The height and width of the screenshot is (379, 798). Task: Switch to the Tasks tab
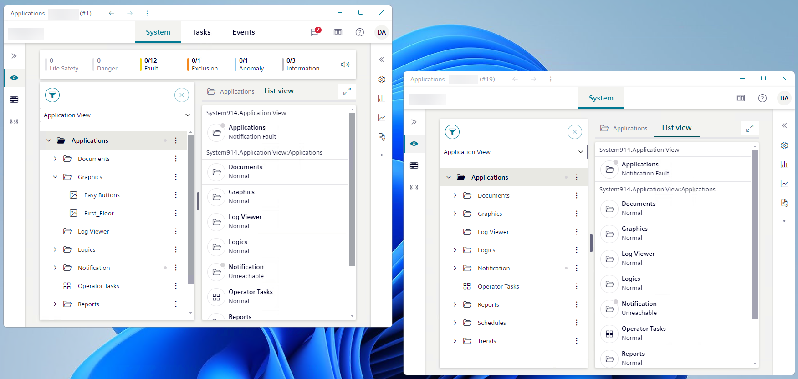pos(201,32)
